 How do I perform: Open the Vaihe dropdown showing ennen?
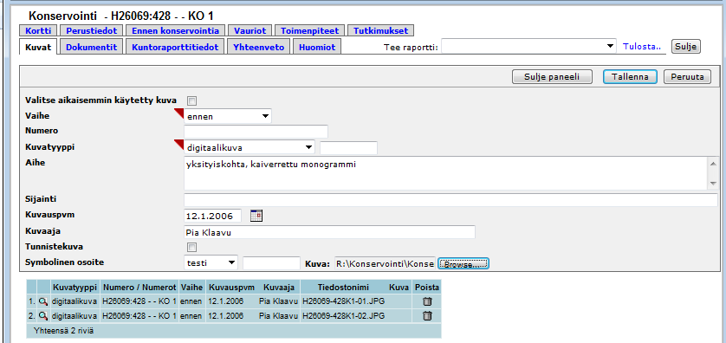point(228,116)
